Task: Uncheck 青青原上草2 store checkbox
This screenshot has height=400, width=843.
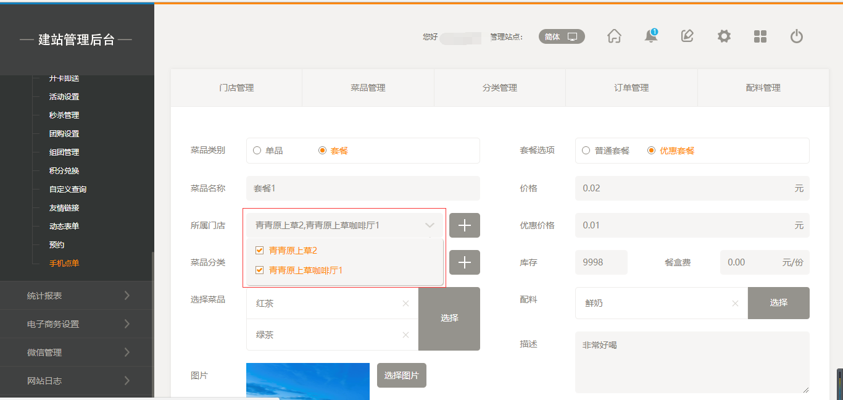Action: (x=259, y=251)
